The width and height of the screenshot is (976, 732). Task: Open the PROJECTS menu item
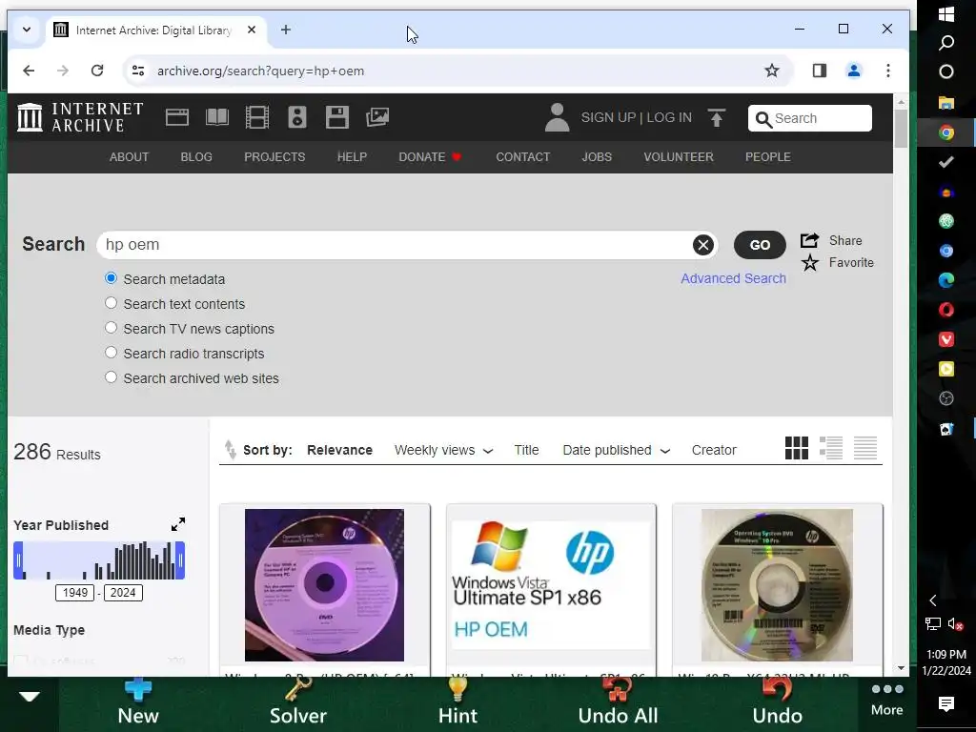click(274, 157)
